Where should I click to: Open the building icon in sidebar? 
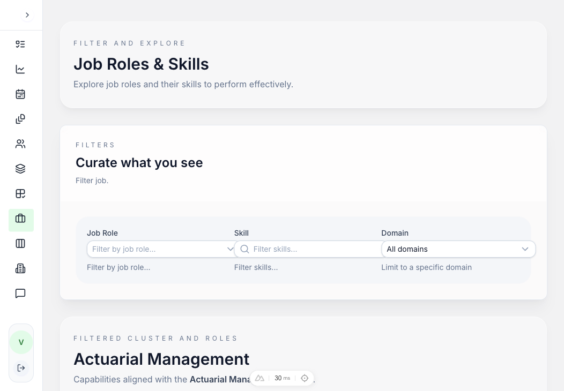pyautogui.click(x=20, y=268)
